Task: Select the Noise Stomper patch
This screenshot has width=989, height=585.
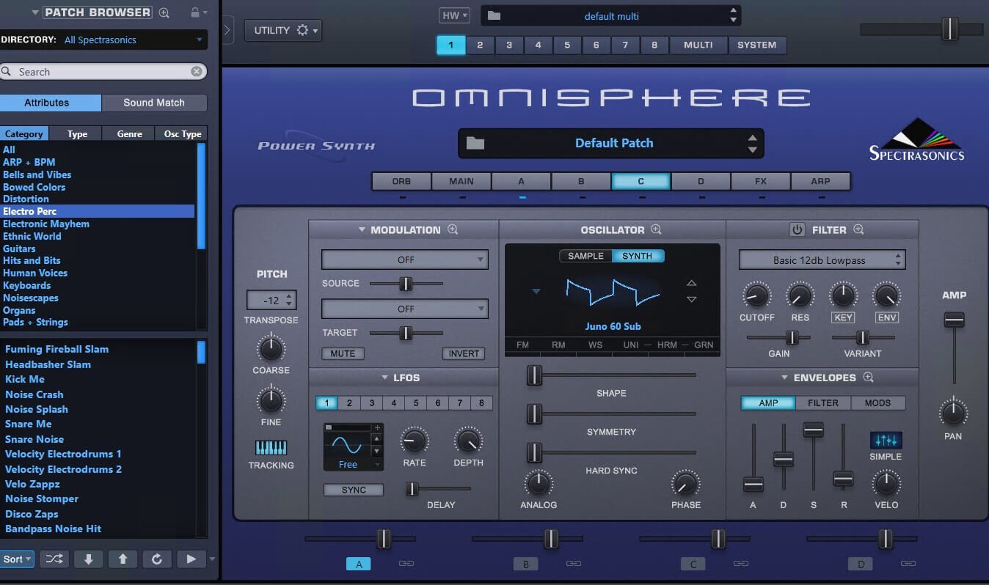Action: pos(42,498)
